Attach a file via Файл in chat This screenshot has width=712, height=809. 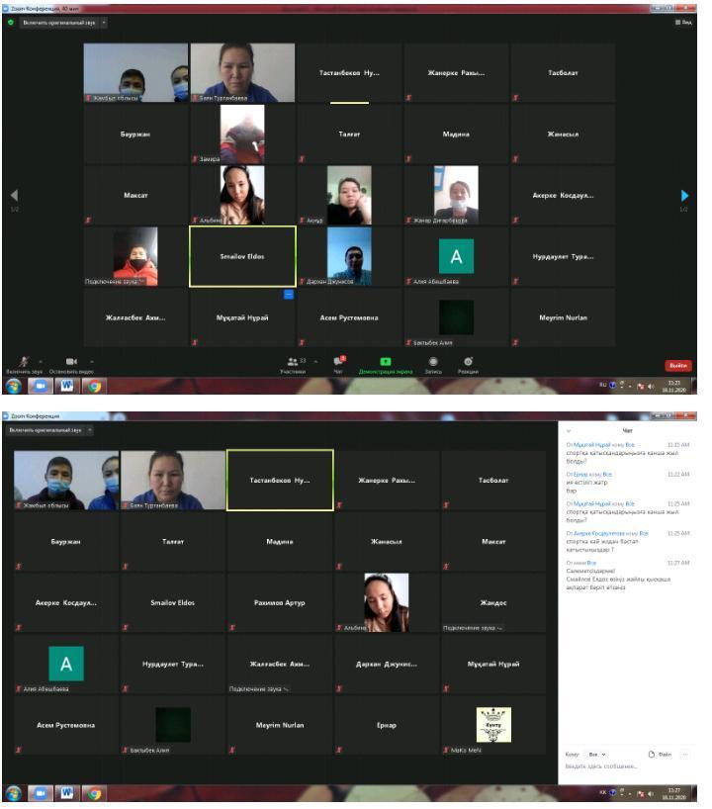click(659, 754)
